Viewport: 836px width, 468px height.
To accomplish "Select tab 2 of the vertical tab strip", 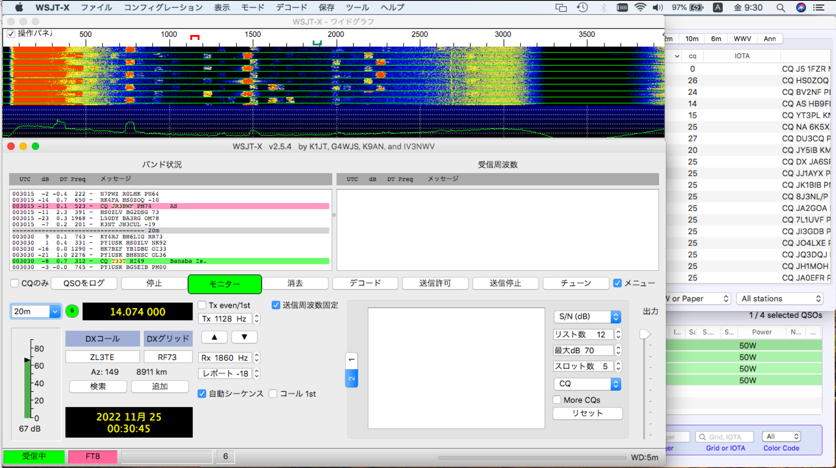I will 351,379.
